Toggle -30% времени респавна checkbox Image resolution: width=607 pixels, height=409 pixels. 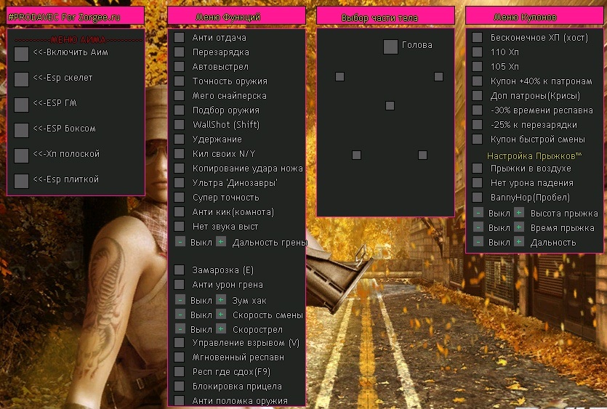click(x=478, y=110)
